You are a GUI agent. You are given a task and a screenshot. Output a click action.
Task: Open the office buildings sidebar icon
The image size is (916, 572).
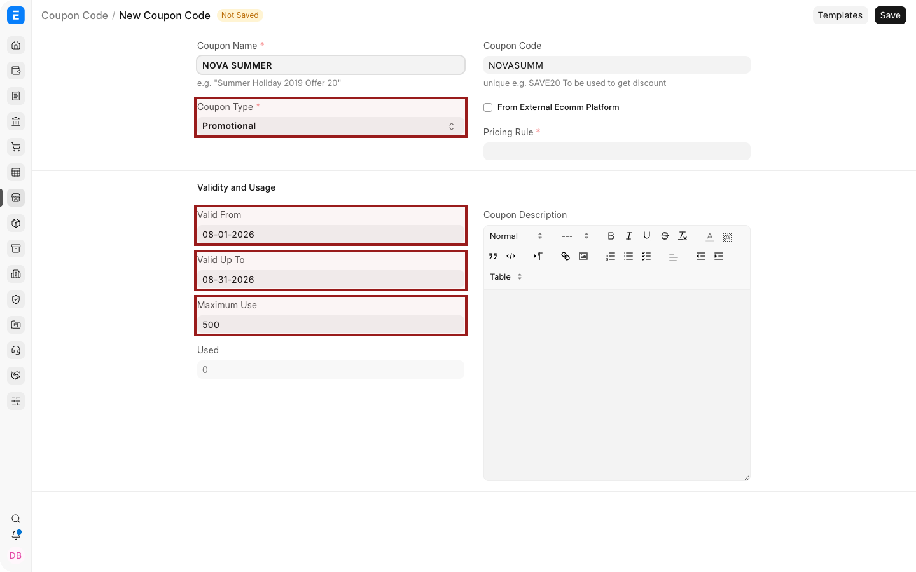pyautogui.click(x=16, y=274)
